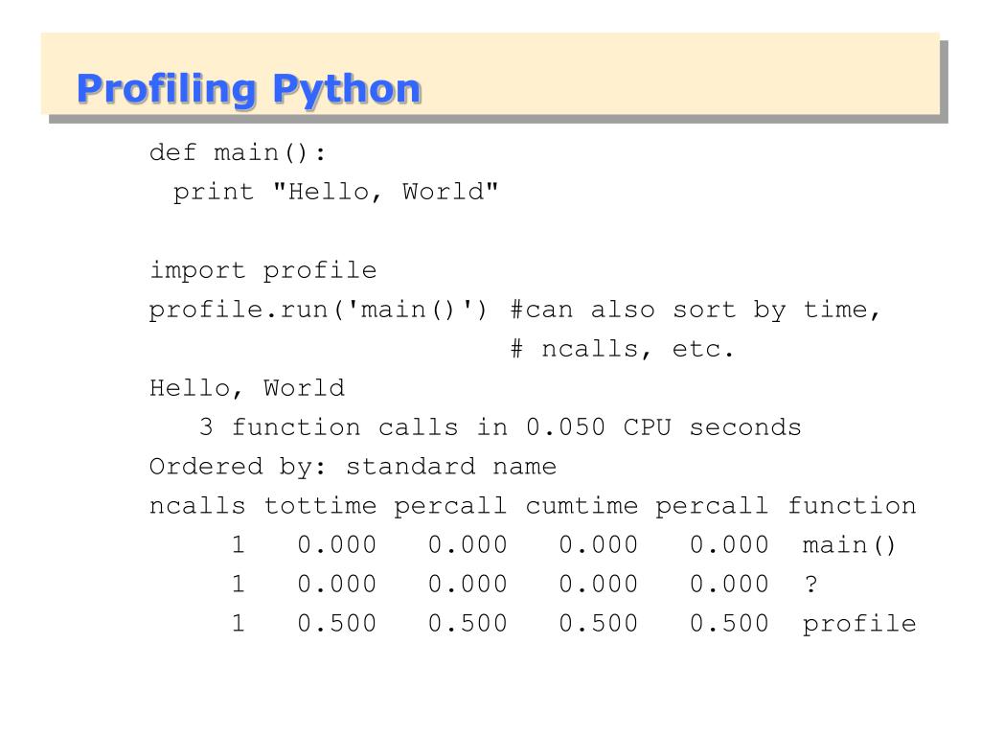The height and width of the screenshot is (736, 981).
Task: Click the Ordered by standard name line
Action: click(x=353, y=467)
